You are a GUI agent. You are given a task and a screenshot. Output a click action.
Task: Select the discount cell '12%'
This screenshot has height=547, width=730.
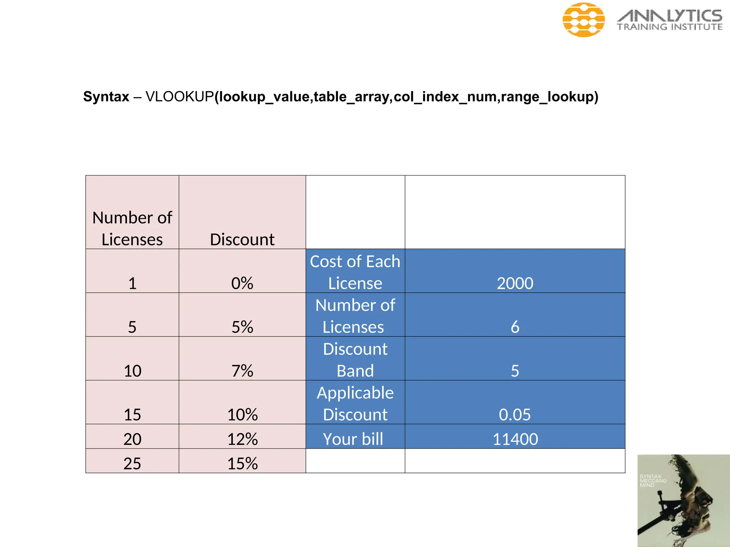click(242, 436)
